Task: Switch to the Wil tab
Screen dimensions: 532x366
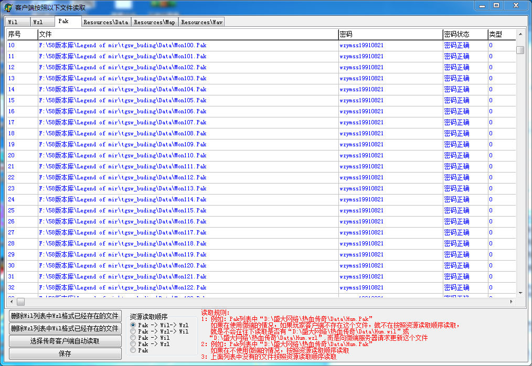Action: coord(18,22)
